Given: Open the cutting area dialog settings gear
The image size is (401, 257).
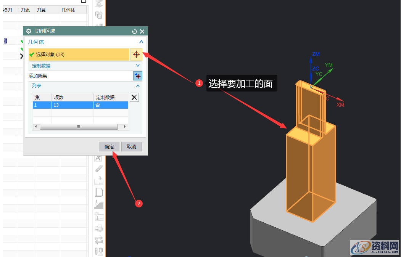Looking at the screenshot, I should tap(29, 31).
